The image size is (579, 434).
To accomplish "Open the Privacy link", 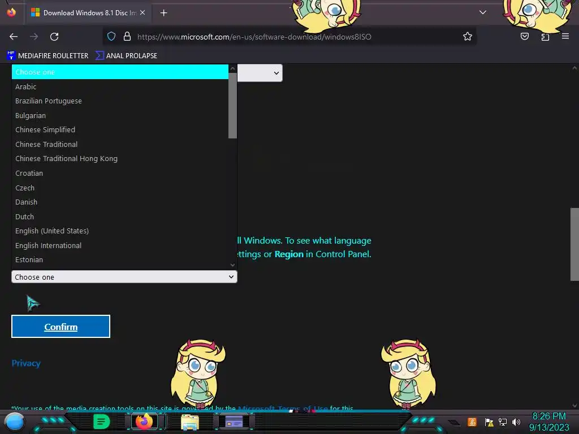I will click(26, 363).
